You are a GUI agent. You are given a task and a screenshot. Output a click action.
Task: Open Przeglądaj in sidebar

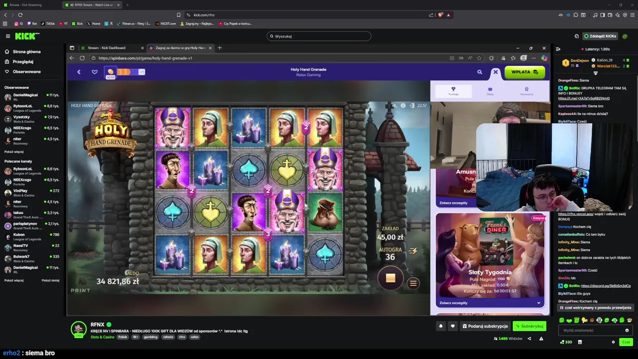23,61
